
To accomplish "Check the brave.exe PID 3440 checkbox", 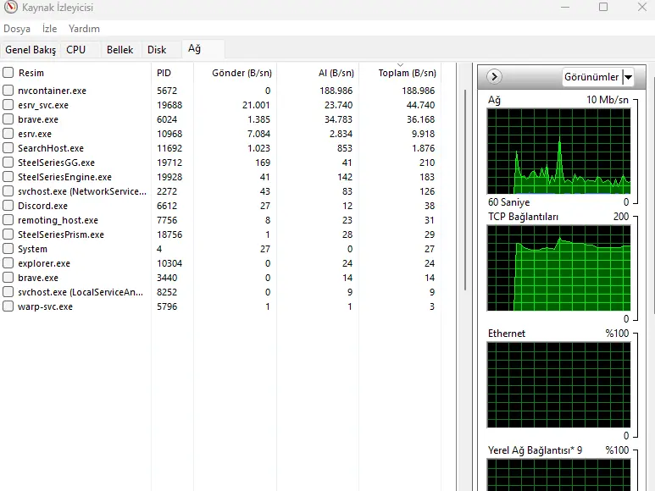I will [x=8, y=278].
